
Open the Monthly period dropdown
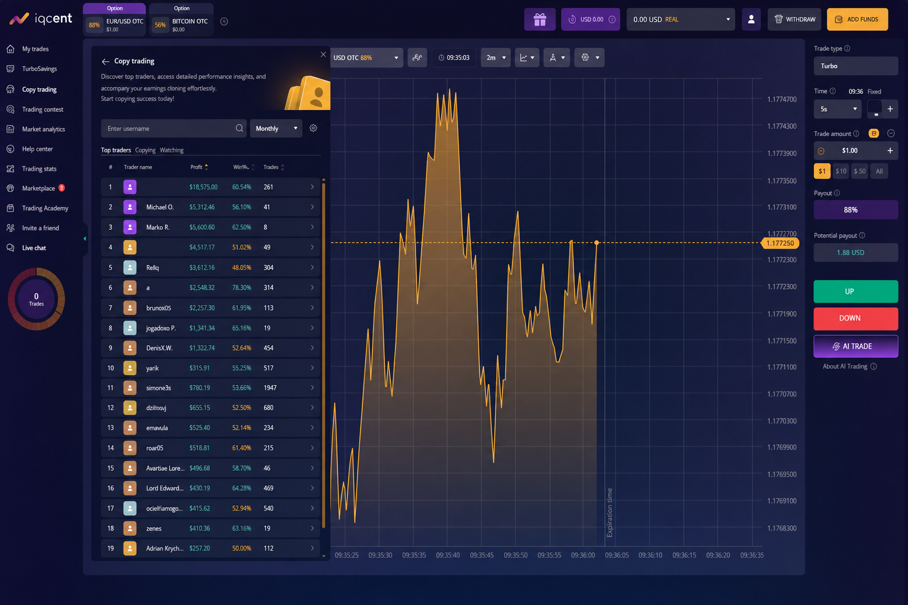pyautogui.click(x=276, y=128)
